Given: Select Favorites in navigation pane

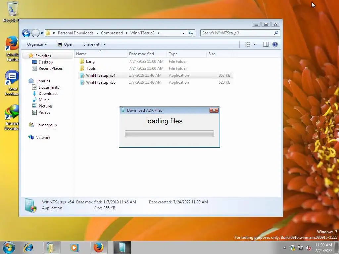Looking at the screenshot, I should (x=43, y=56).
